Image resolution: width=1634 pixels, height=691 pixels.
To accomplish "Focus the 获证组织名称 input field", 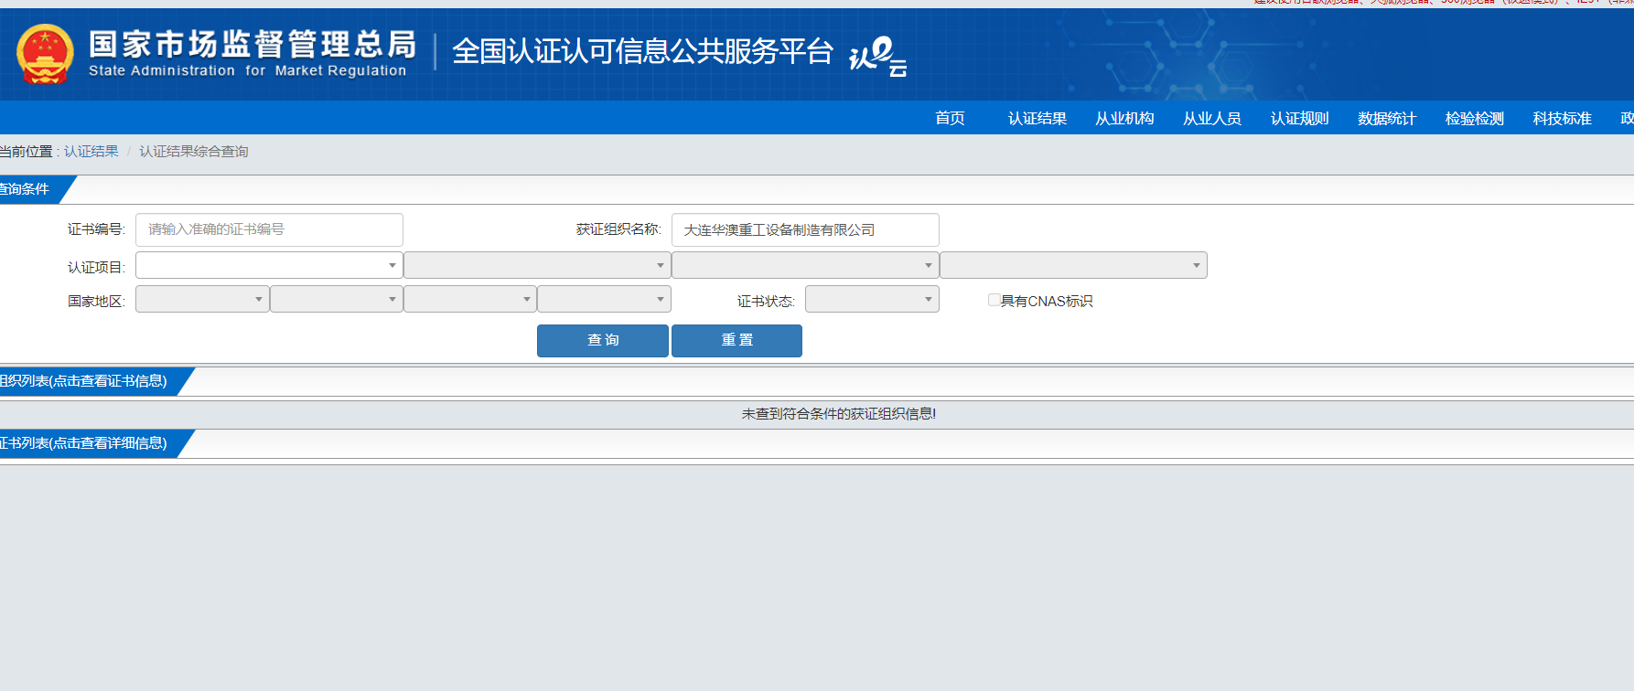I will coord(805,229).
